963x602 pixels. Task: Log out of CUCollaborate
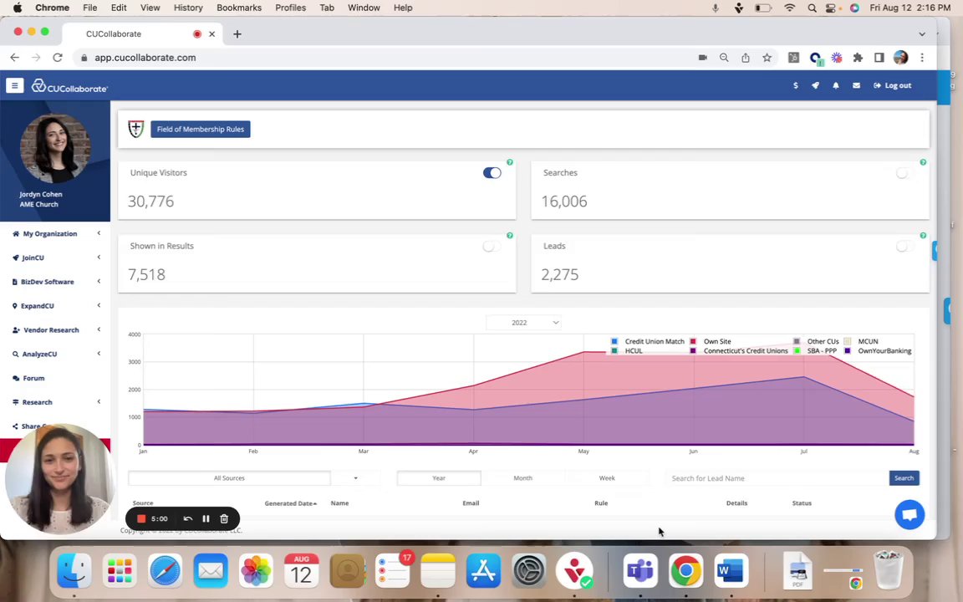893,85
